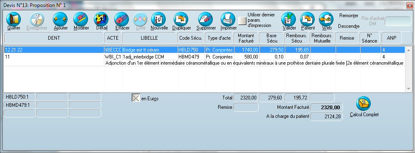
Task: Toggle Utiliser dernier param. d'impression checkbox
Action: [242, 20]
